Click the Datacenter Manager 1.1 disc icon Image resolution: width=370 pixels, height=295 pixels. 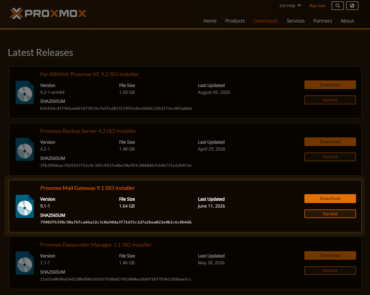[25, 263]
